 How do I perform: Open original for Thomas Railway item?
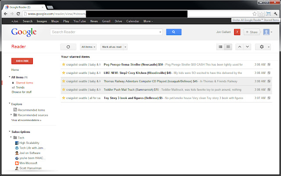tap(269, 81)
